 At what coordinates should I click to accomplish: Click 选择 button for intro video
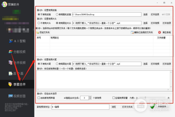coord(145,23)
